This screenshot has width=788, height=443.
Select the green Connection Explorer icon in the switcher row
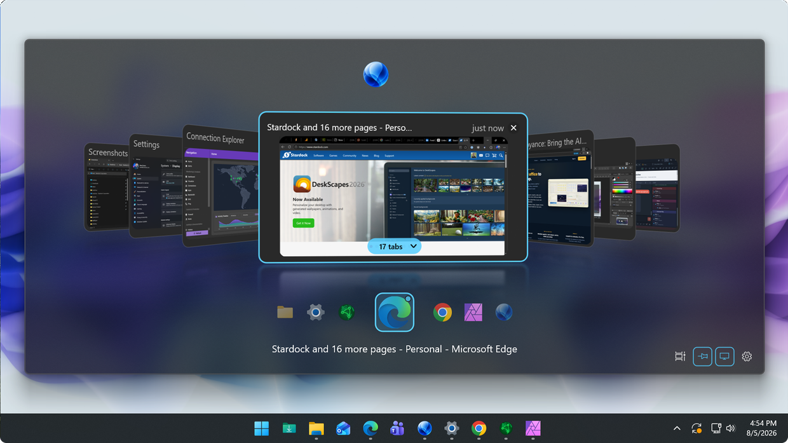(346, 312)
